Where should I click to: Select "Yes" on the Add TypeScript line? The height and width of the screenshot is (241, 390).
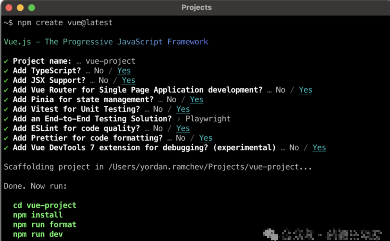point(124,71)
